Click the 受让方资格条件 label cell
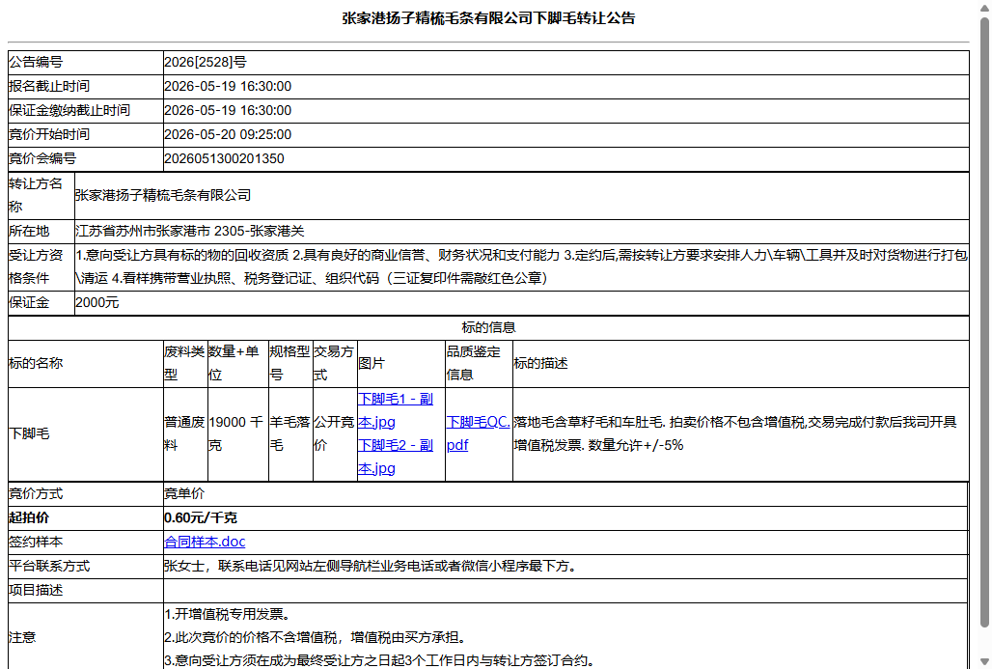Image resolution: width=992 pixels, height=669 pixels. point(41,266)
